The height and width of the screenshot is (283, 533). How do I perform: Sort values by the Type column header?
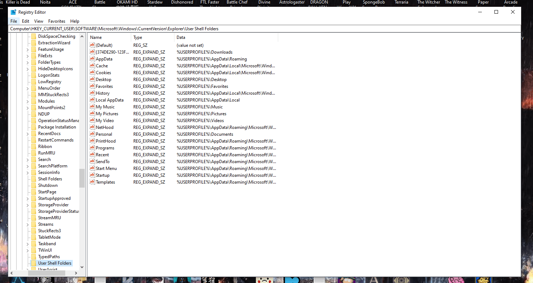pyautogui.click(x=153, y=37)
